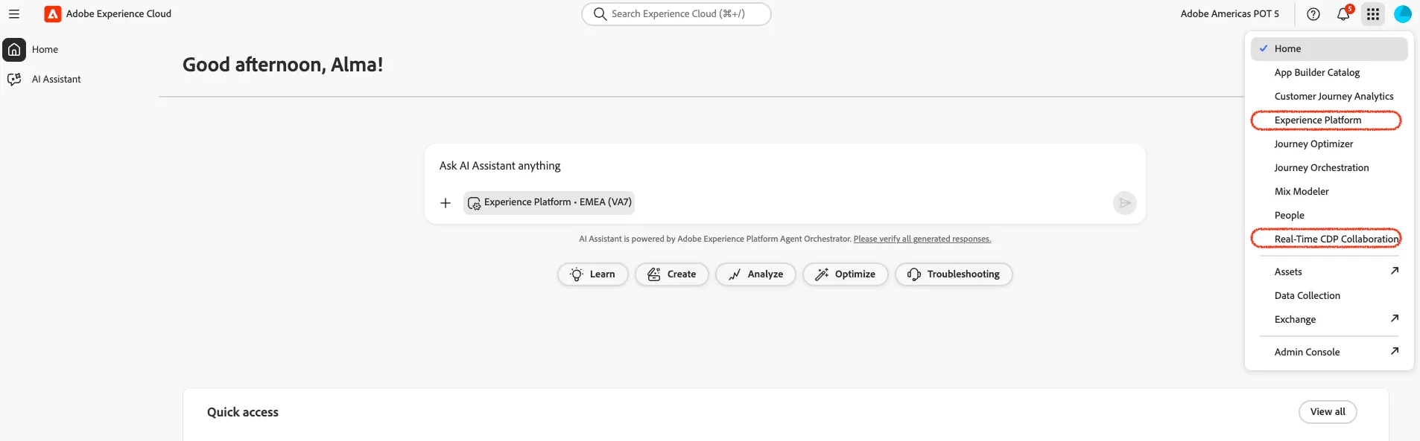Open Experience Platform EMEA (VA7) context selector
Screen dimensions: 1420x441
click(549, 202)
